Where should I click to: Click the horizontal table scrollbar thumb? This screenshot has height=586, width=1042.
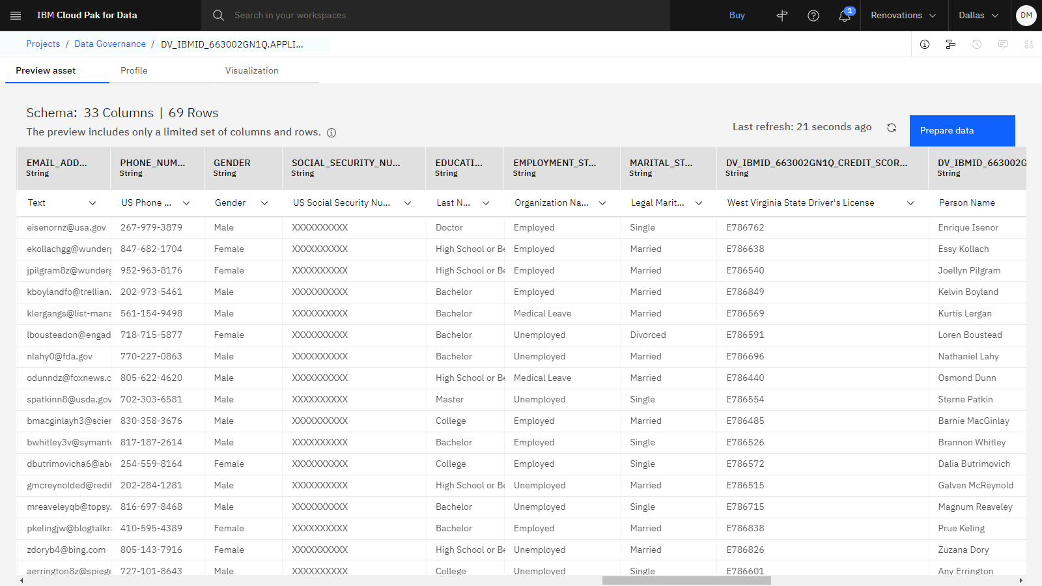click(686, 580)
